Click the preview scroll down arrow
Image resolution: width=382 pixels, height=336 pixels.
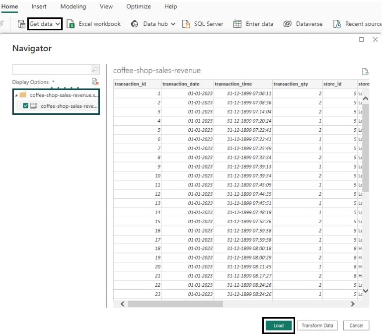[x=366, y=290]
